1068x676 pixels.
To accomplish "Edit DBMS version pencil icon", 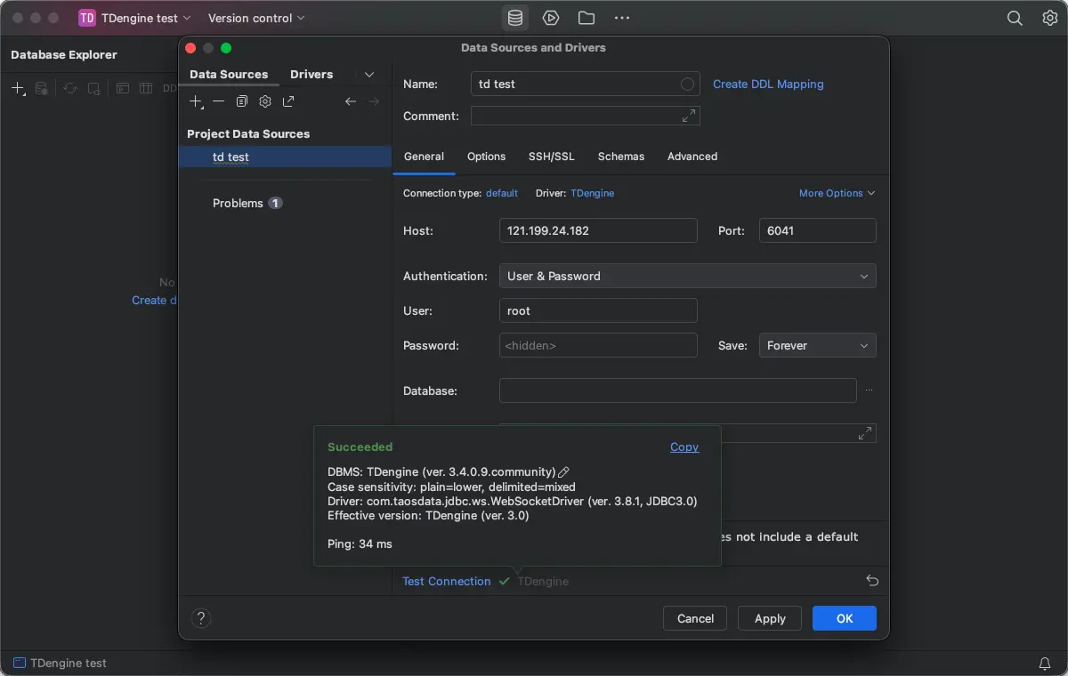I will tap(563, 472).
